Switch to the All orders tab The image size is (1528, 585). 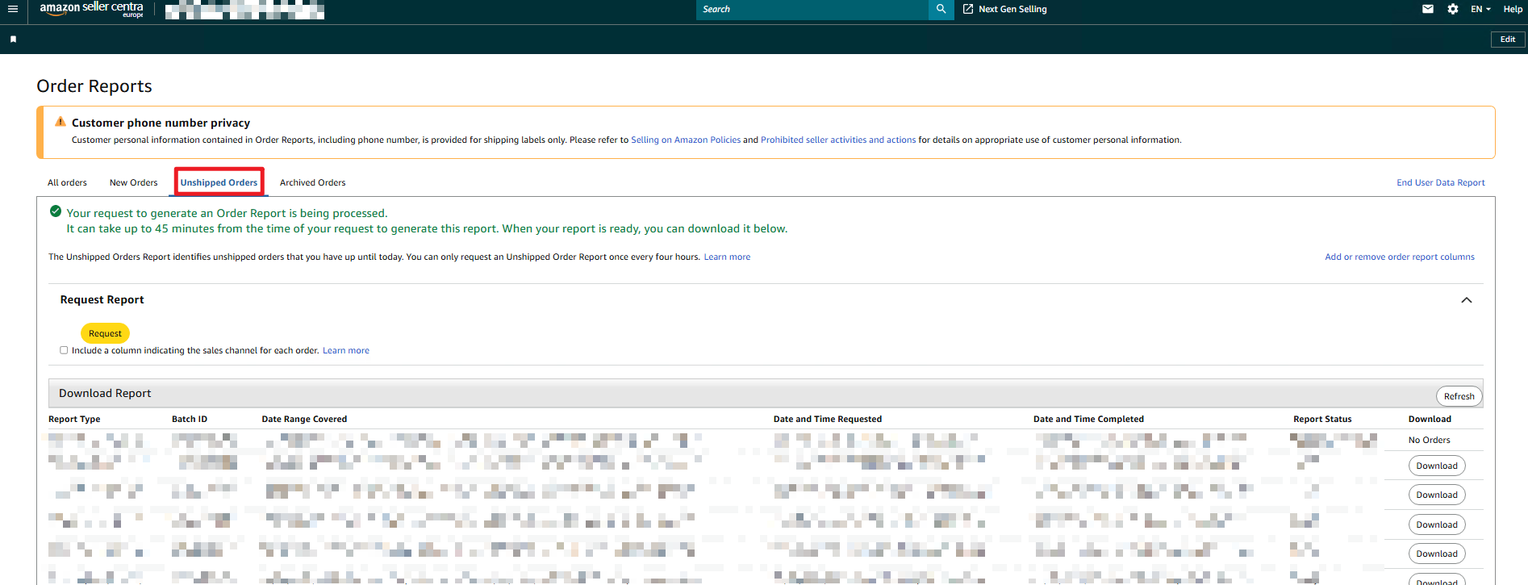click(67, 182)
